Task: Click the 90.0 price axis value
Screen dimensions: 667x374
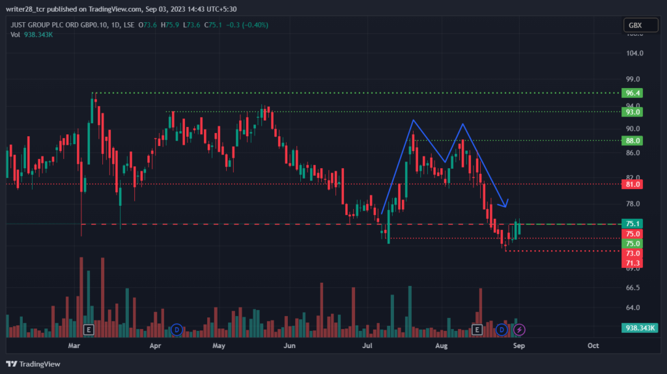Action: pos(633,128)
